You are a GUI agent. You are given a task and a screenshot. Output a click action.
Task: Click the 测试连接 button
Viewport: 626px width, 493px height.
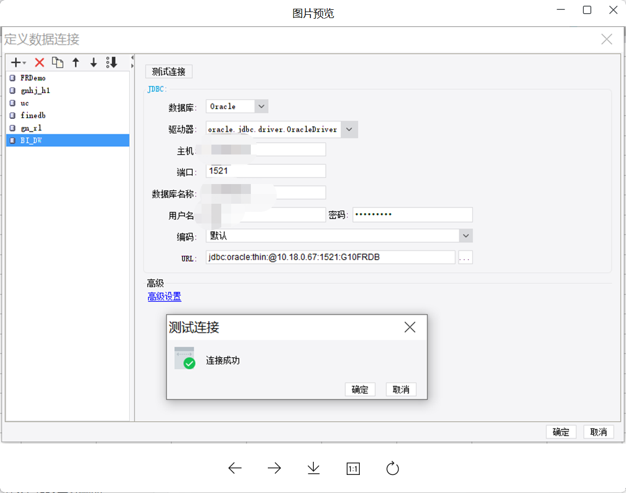coord(169,71)
